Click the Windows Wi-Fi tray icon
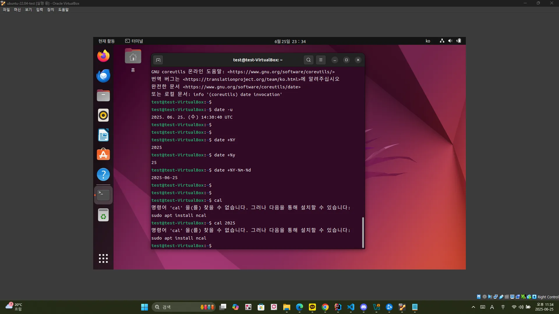Image resolution: width=559 pixels, height=314 pixels. point(514,307)
